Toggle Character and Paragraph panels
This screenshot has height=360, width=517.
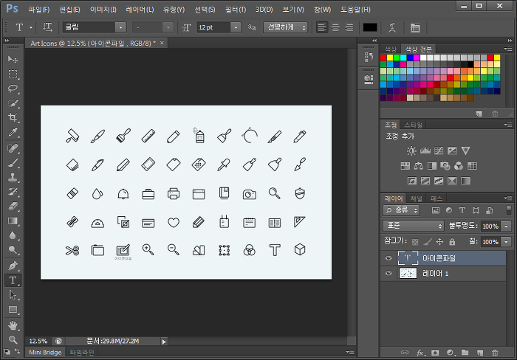(415, 28)
